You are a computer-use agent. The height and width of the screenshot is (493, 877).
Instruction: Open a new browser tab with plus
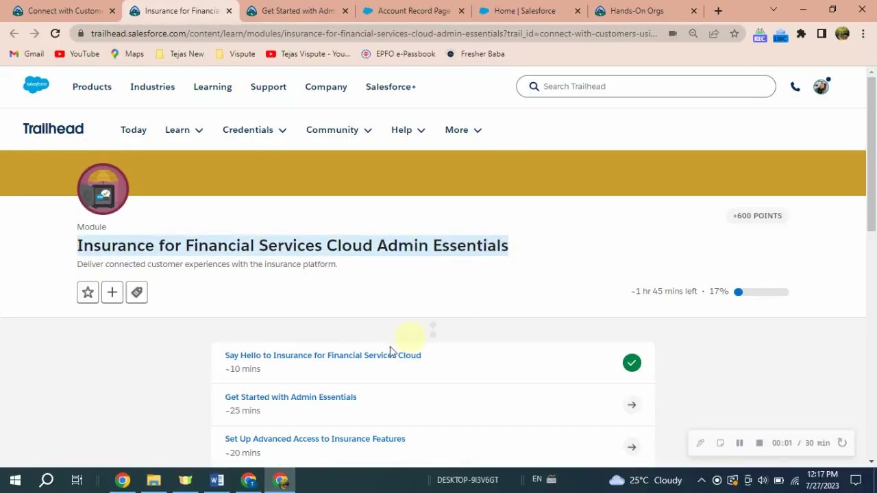[718, 11]
